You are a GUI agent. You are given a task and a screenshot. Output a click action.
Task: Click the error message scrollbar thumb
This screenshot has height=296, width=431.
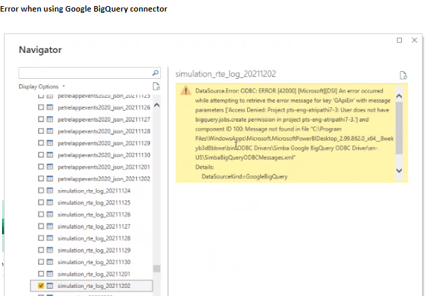pyautogui.click(x=399, y=128)
